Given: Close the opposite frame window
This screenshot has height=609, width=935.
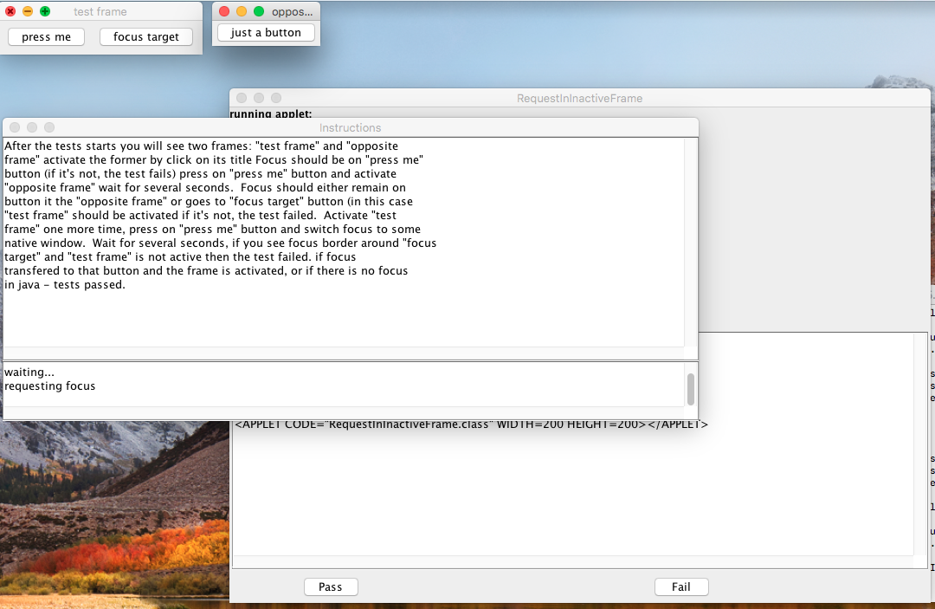Looking at the screenshot, I should (224, 12).
